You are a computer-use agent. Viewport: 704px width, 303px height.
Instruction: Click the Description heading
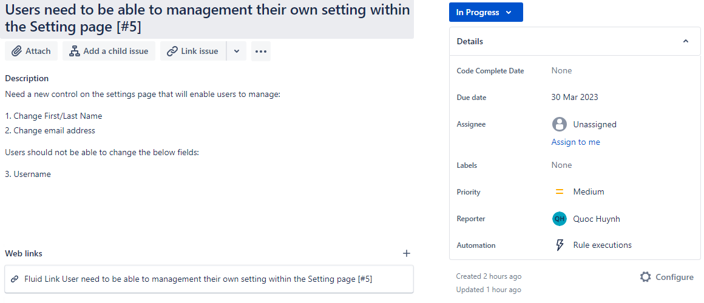pos(27,78)
